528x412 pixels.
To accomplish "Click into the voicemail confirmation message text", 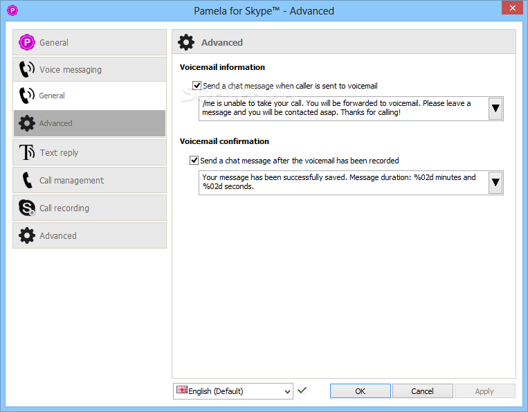I will coord(343,183).
